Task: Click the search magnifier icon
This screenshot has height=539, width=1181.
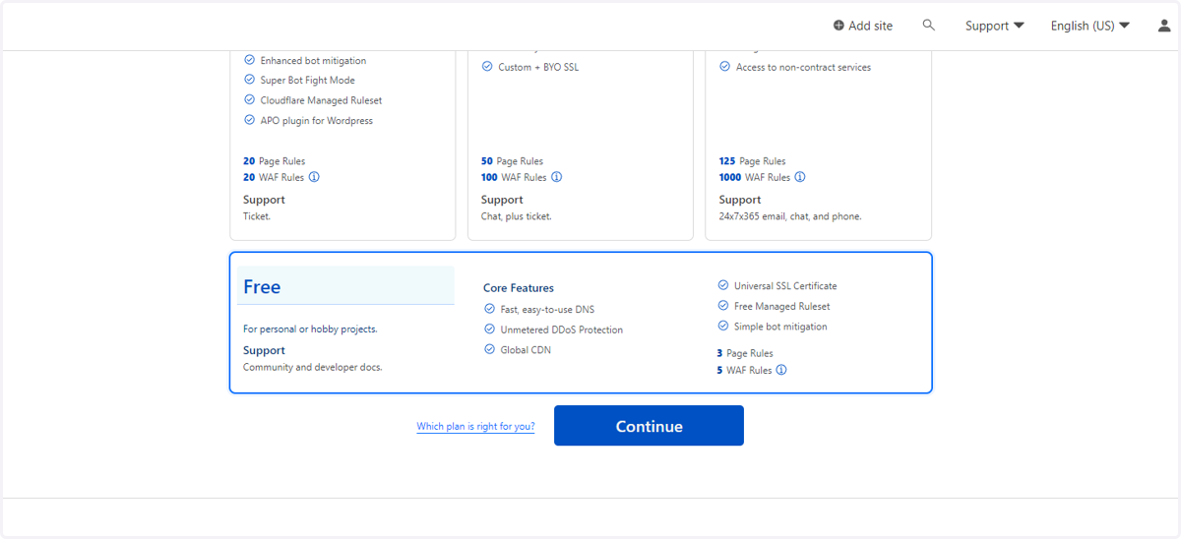Action: click(x=928, y=25)
